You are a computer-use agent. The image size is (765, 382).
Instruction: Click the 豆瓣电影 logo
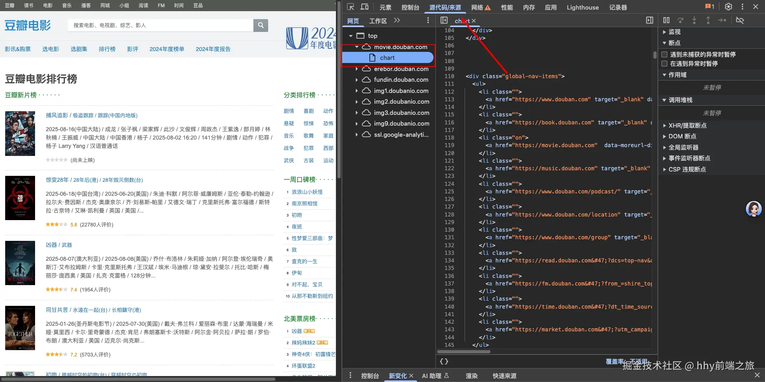pos(27,26)
